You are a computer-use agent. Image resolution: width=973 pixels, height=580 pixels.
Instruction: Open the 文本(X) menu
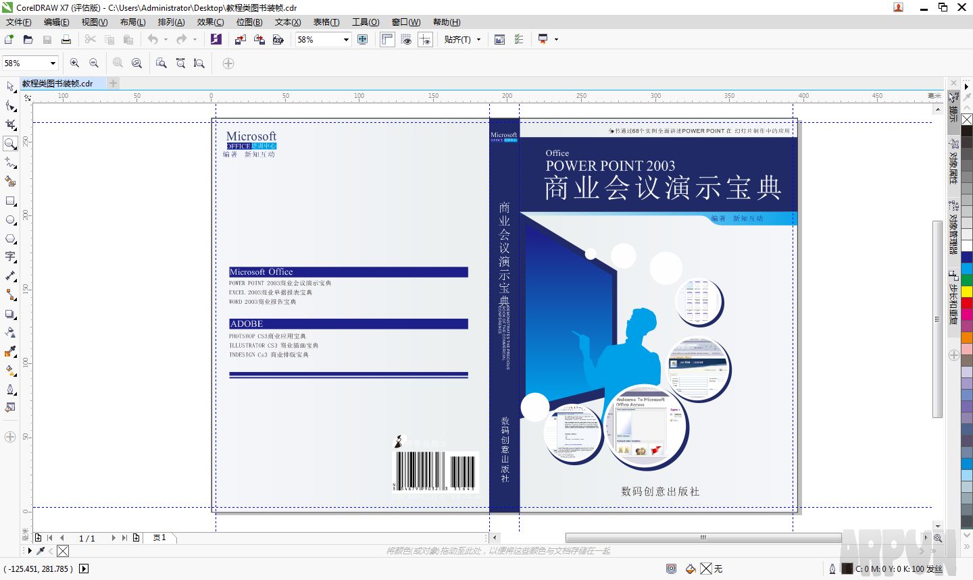click(x=286, y=22)
